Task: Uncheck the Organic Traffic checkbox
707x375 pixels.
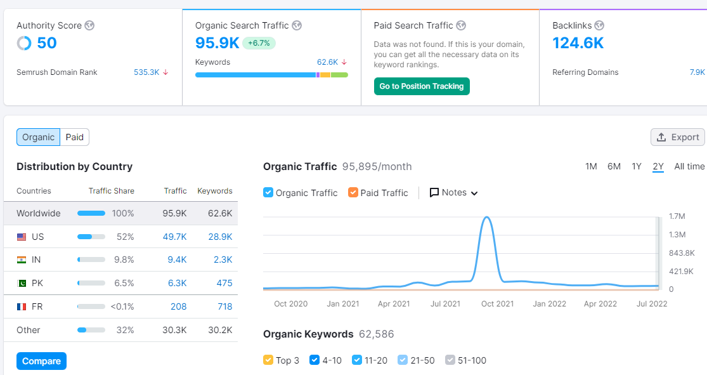Action: pyautogui.click(x=268, y=193)
